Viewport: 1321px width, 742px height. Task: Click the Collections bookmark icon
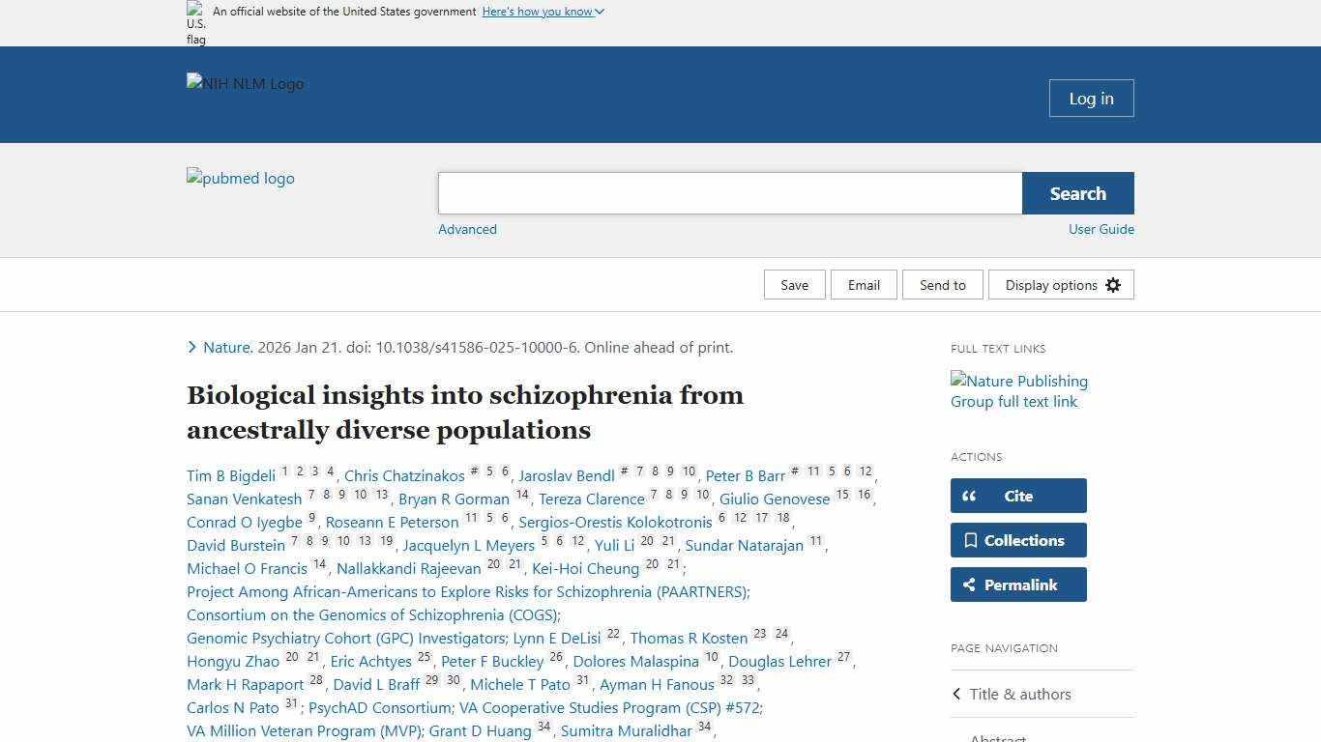point(972,540)
